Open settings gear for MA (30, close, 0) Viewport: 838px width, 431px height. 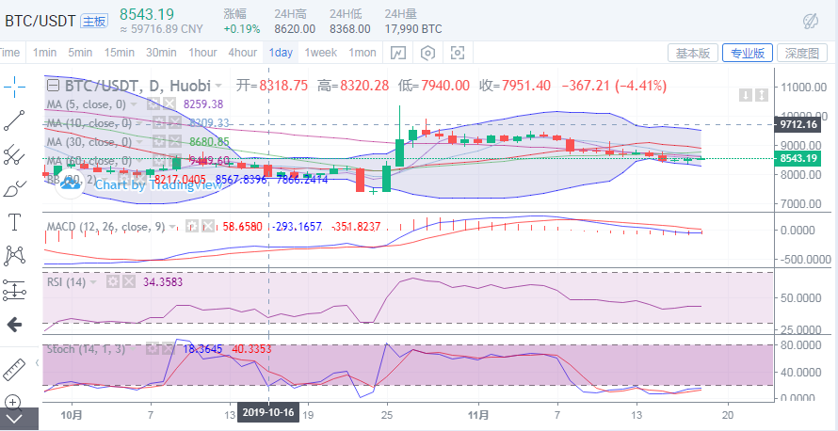(x=159, y=142)
